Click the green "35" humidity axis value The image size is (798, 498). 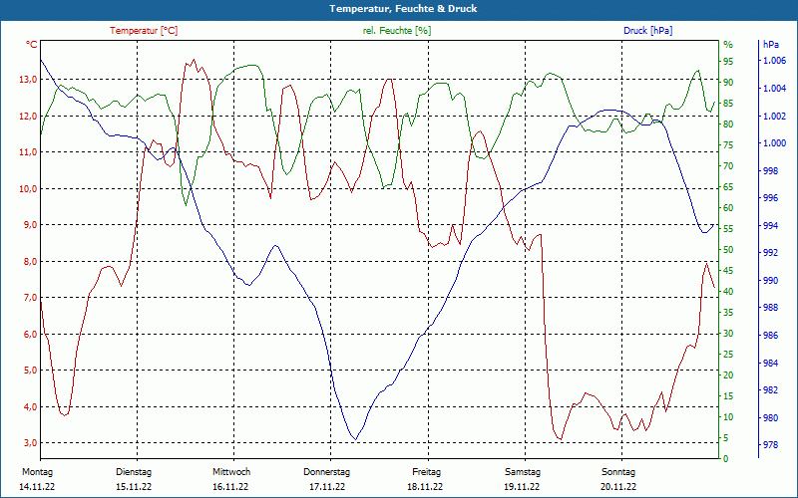728,313
